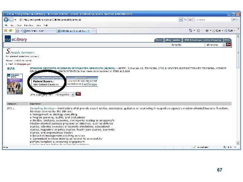Screen dimensions: 243x182
Task: Open the Tools menu in menu bar
Action: coord(39,25)
